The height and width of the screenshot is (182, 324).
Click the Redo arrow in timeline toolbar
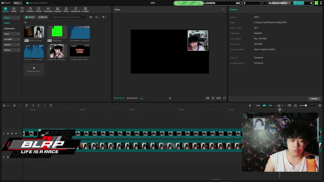click(21, 105)
